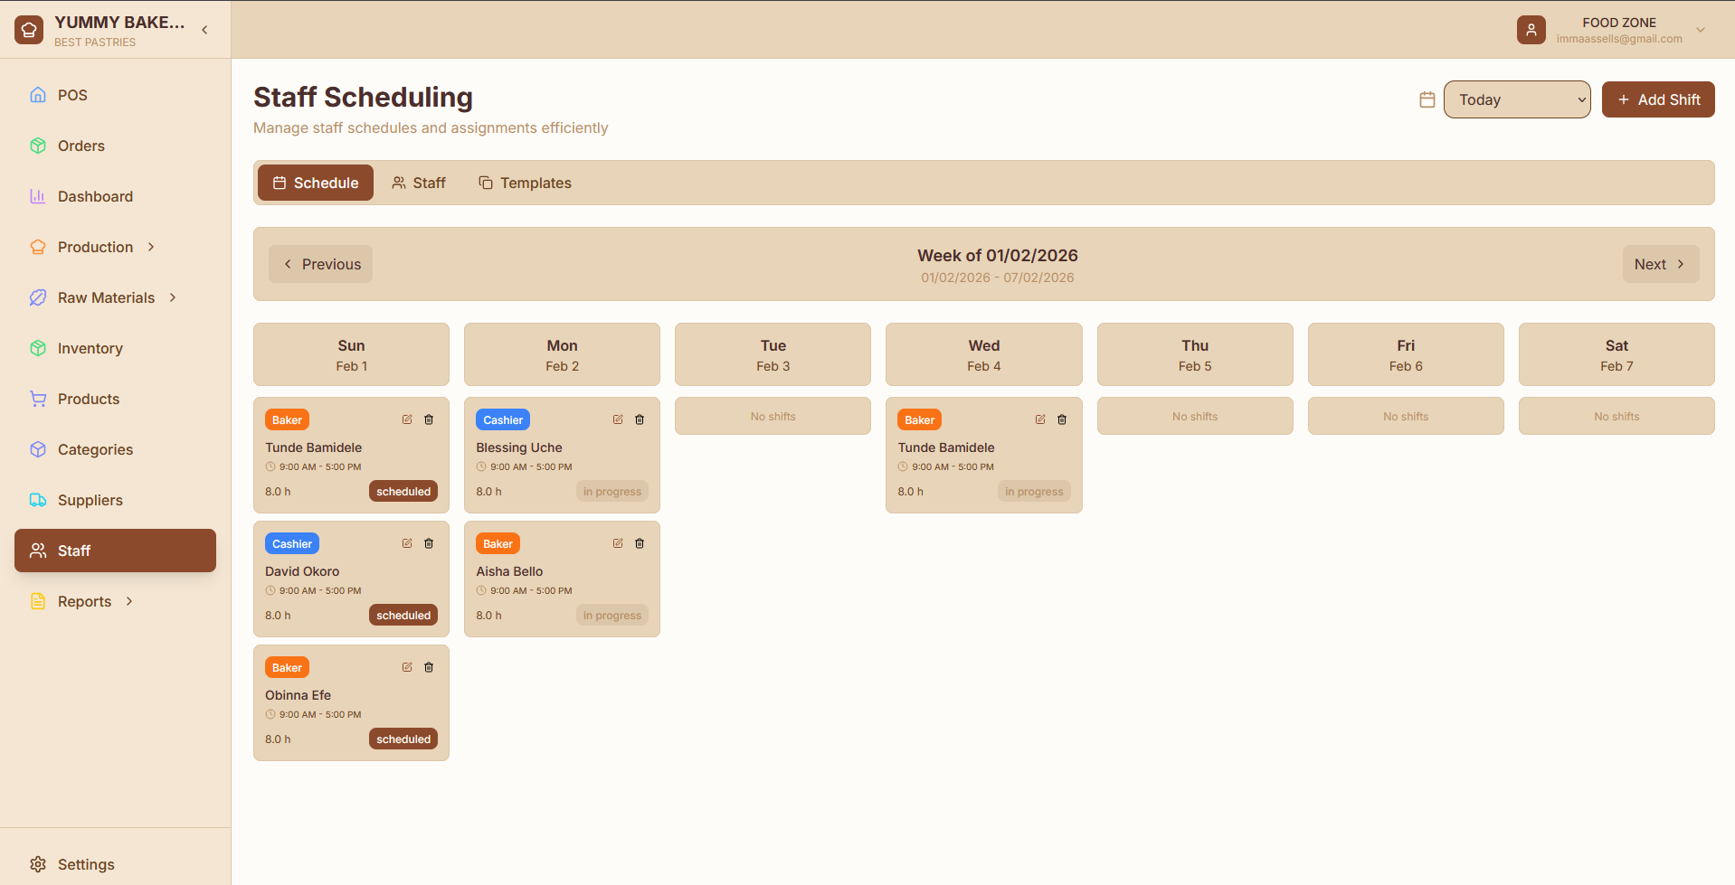
Task: Edit Tunde Bamidele's Sunday shift
Action: 407,419
